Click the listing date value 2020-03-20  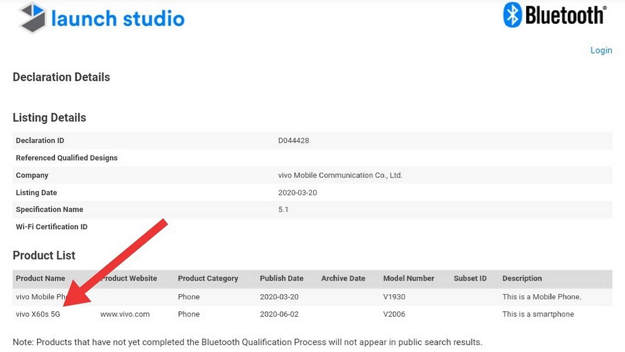coord(297,192)
